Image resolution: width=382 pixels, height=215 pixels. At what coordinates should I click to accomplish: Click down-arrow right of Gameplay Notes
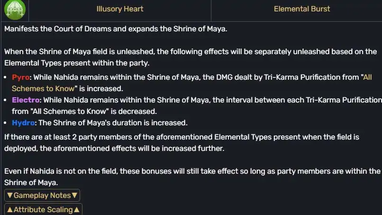(75, 196)
